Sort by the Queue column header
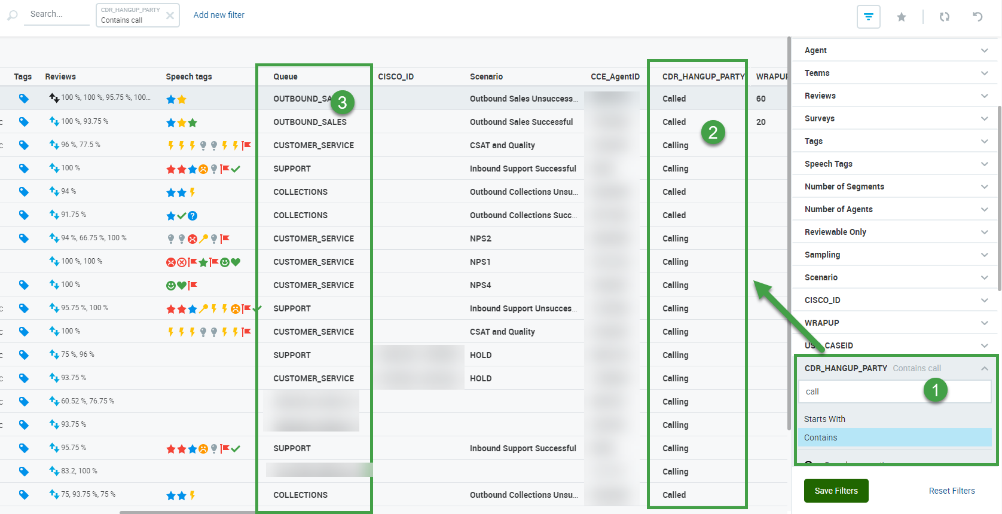Image resolution: width=1002 pixels, height=514 pixels. [x=285, y=77]
